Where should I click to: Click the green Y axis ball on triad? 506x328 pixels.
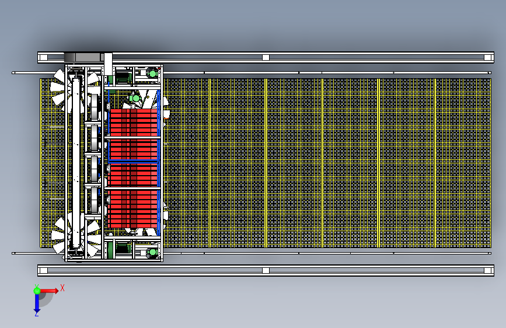pos(37,290)
